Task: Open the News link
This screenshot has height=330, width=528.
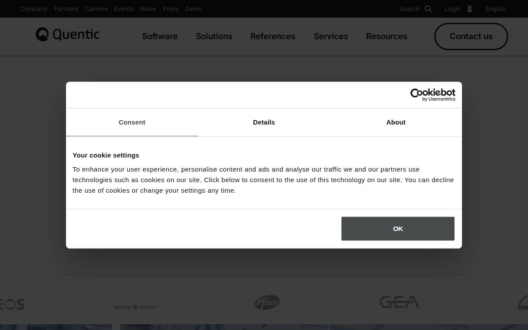Action: click(148, 9)
